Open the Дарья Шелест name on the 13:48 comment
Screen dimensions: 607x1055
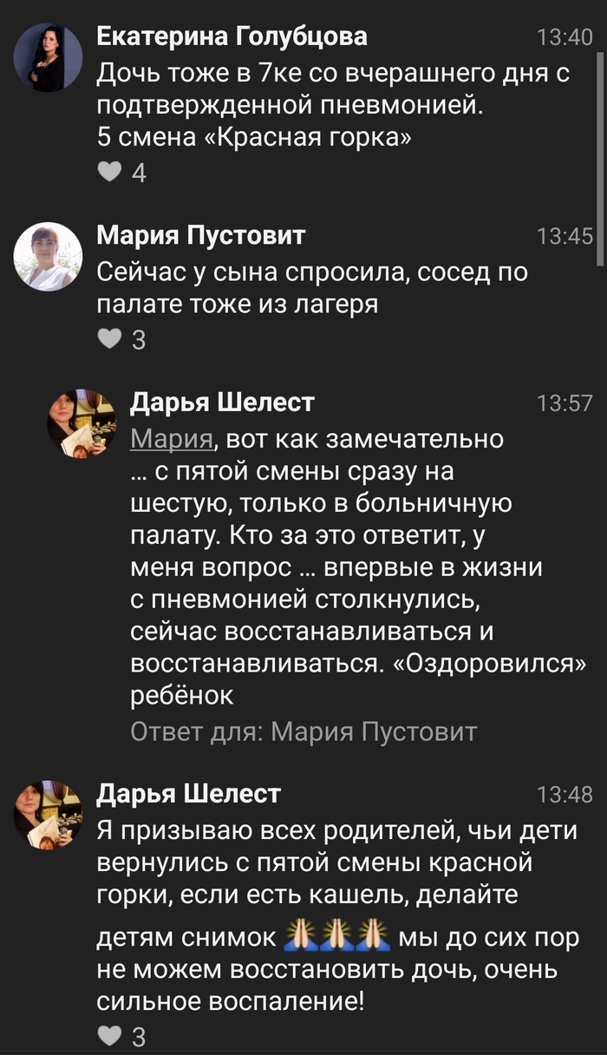189,793
